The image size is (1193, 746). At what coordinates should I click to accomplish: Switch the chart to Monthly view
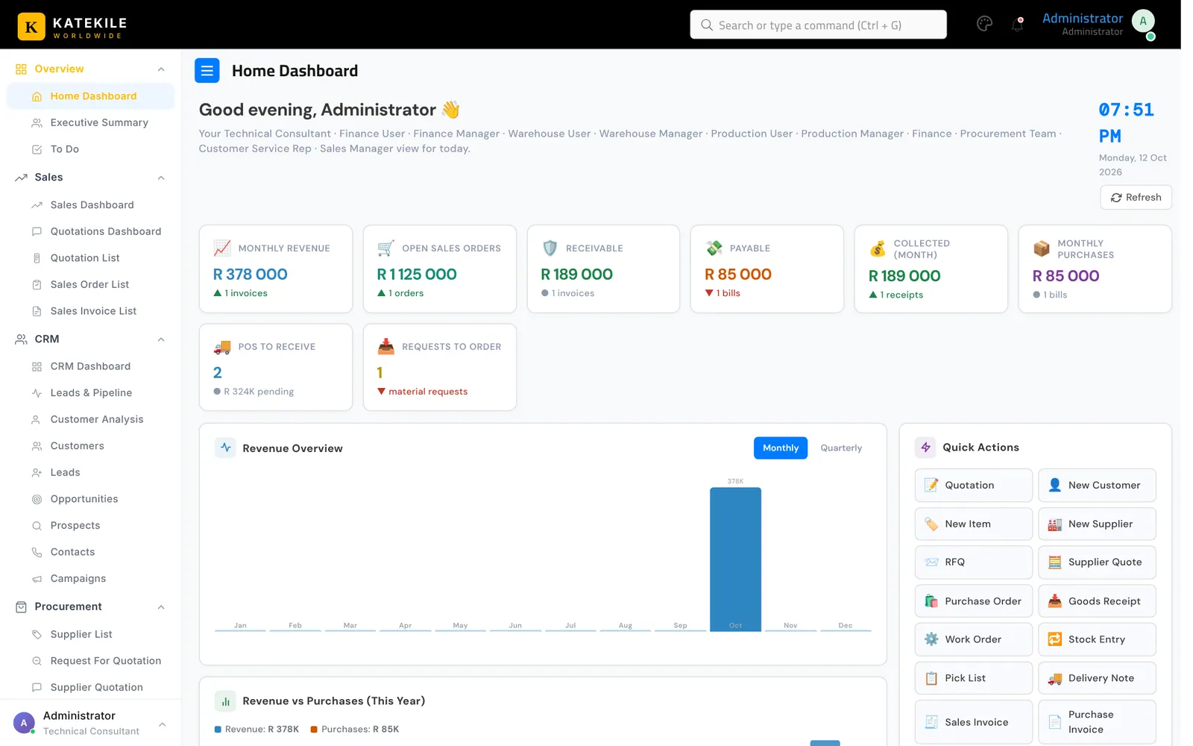(781, 448)
